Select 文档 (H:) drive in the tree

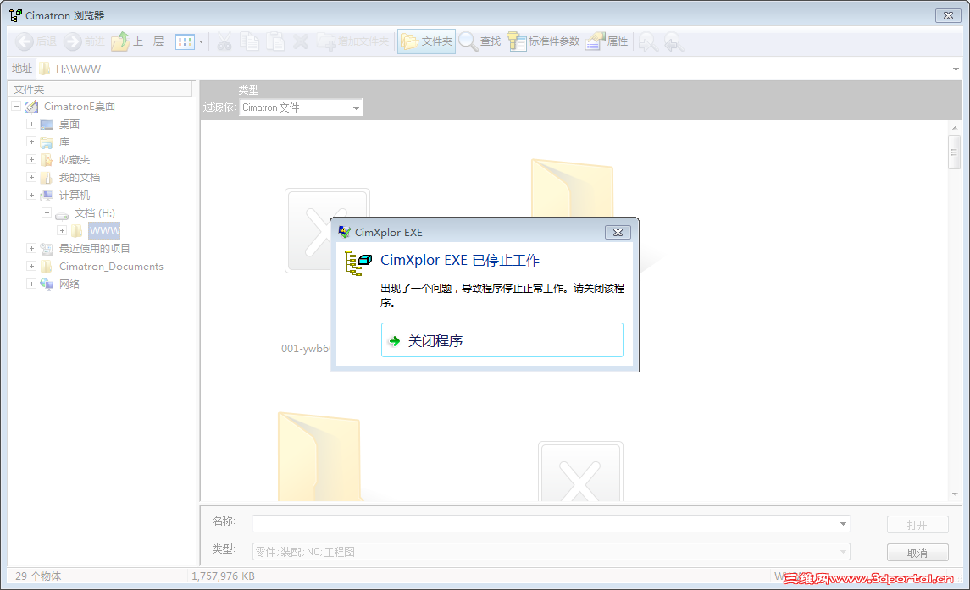[95, 212]
